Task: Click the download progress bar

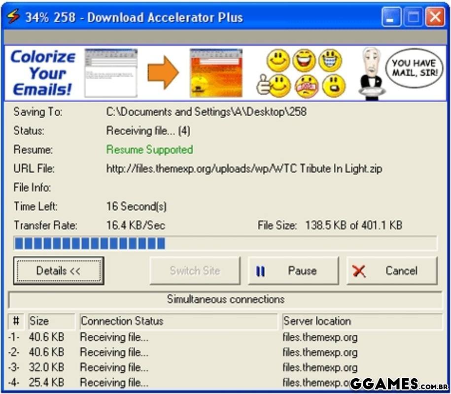Action: coord(225,243)
